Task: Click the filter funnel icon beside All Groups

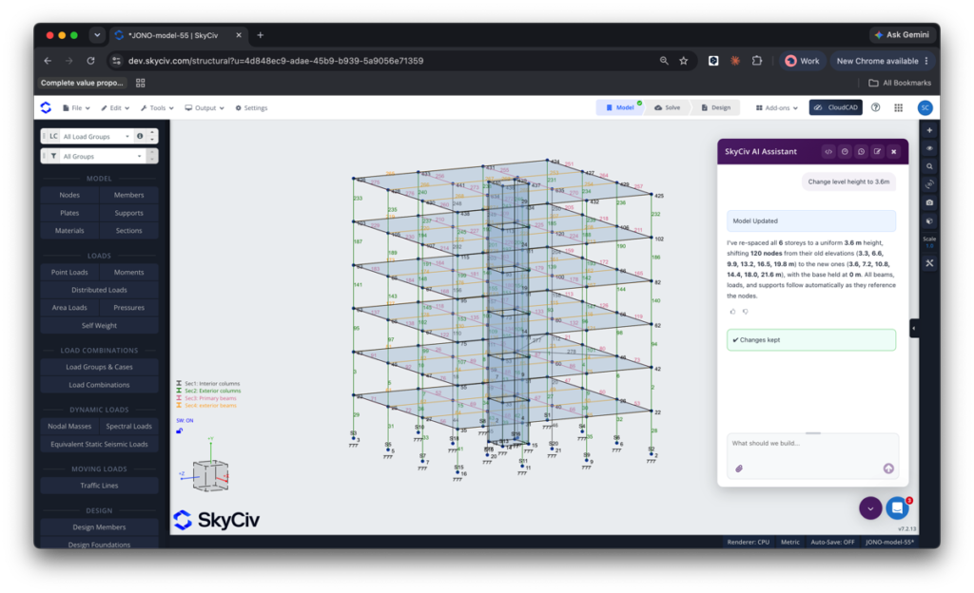Action: (53, 156)
